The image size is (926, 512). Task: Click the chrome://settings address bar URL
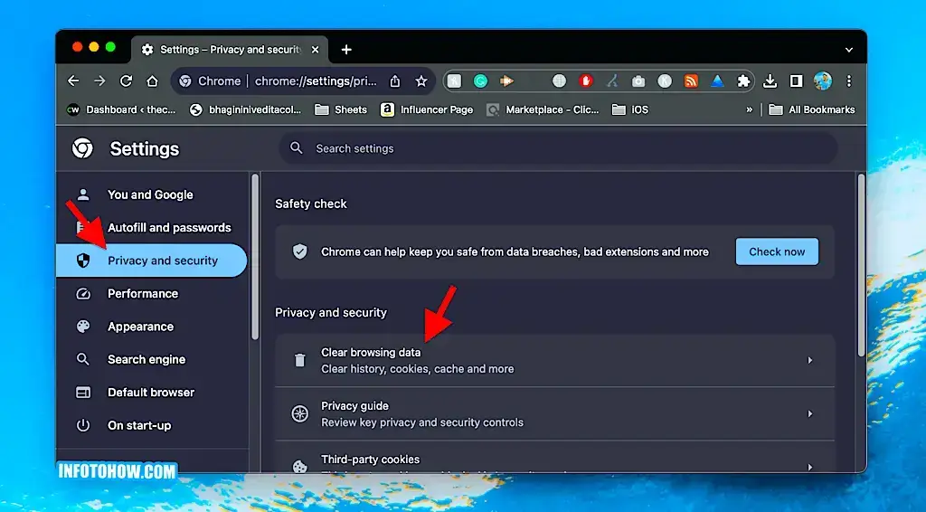tap(316, 81)
